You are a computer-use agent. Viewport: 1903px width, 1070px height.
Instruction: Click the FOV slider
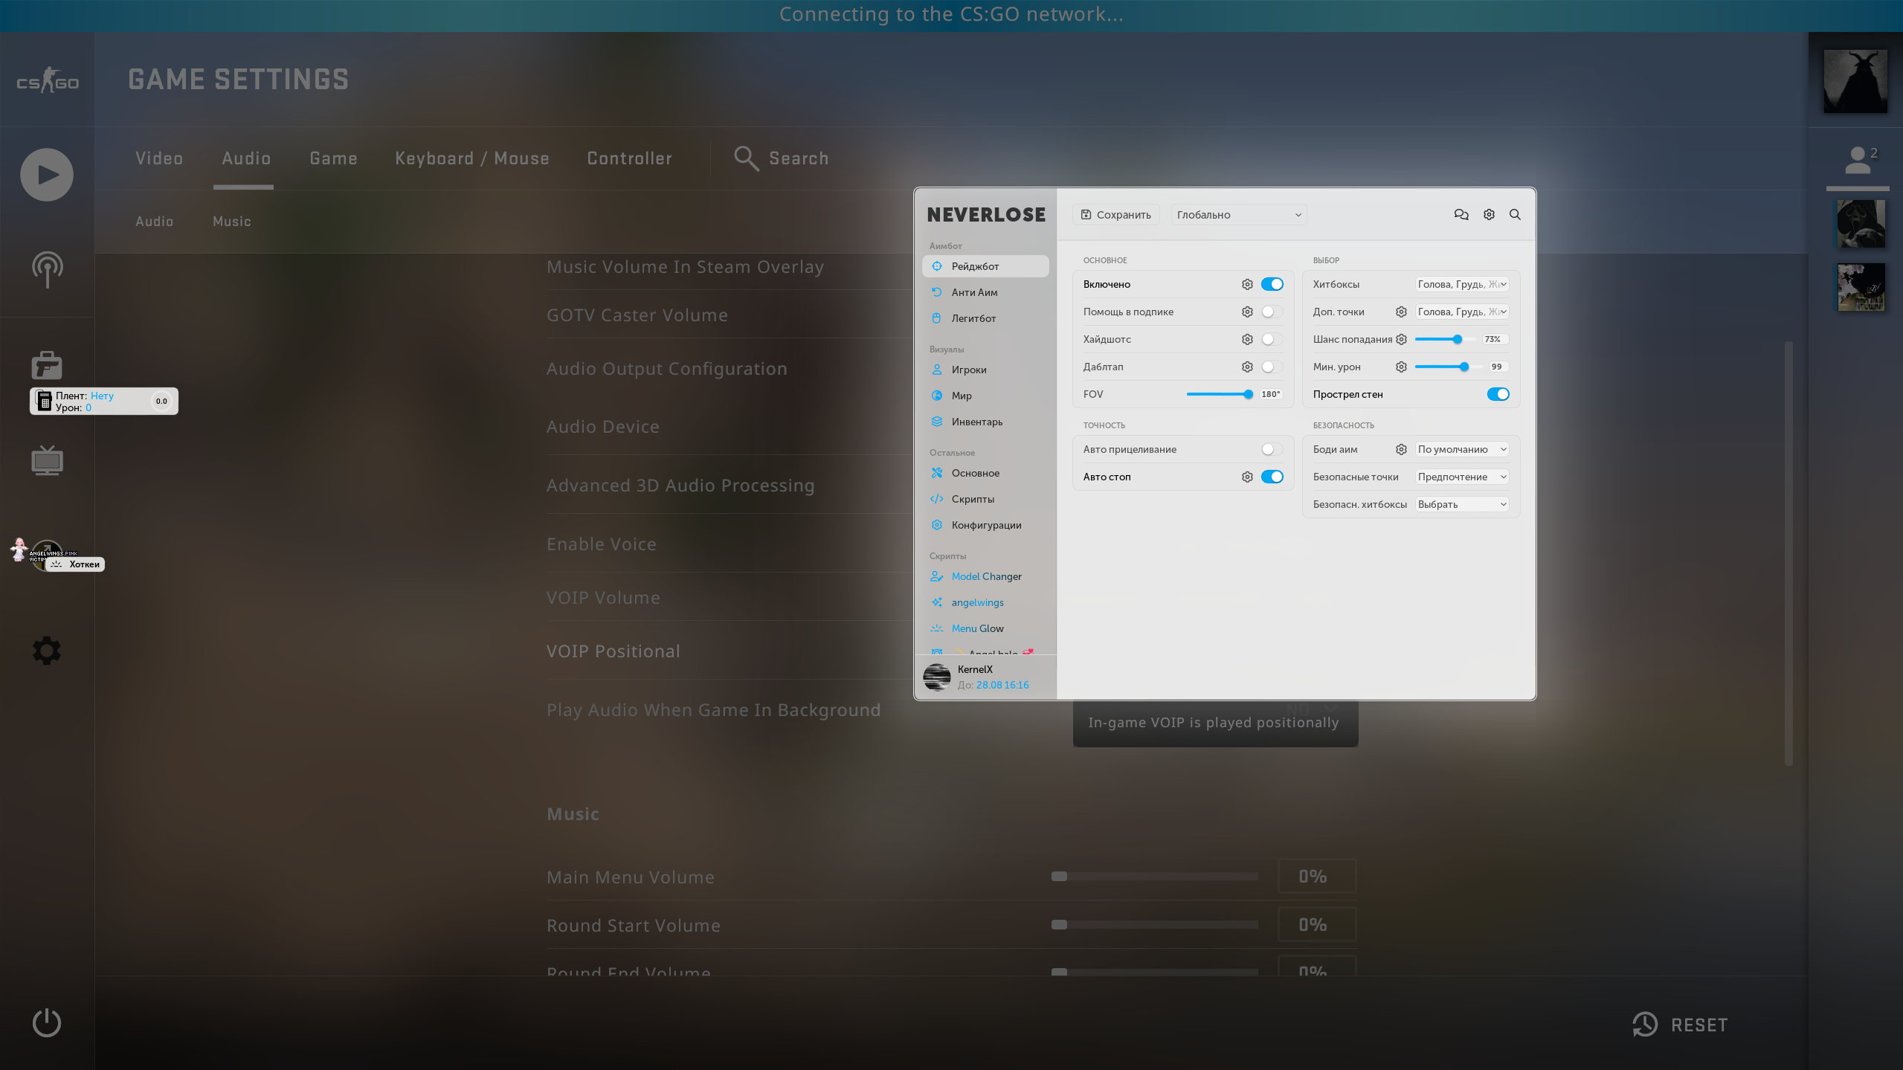pos(1220,394)
